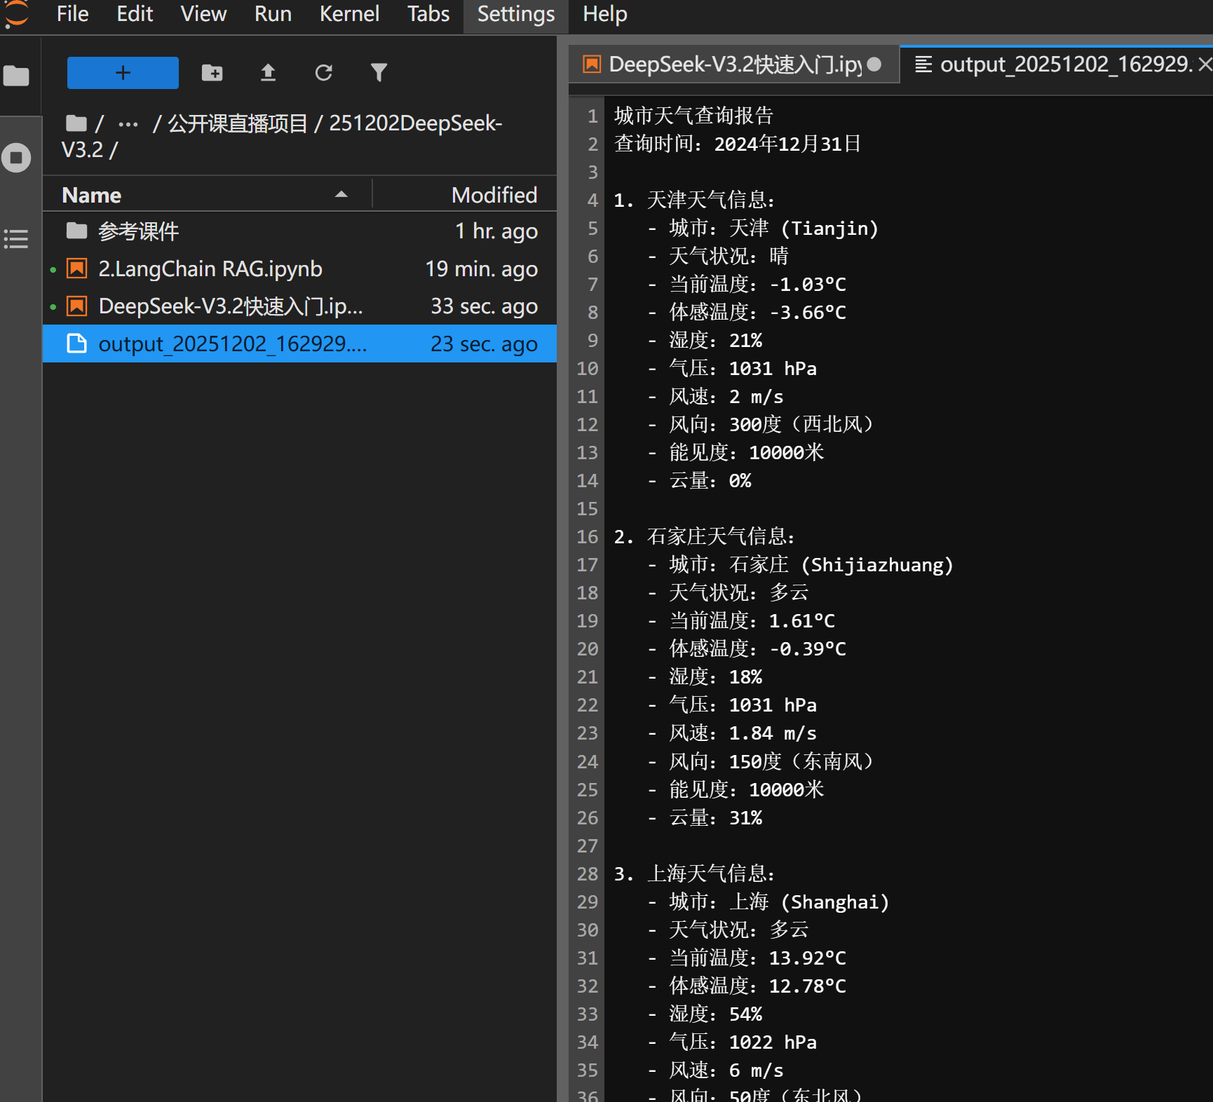Open the Settings menu

pyautogui.click(x=516, y=14)
